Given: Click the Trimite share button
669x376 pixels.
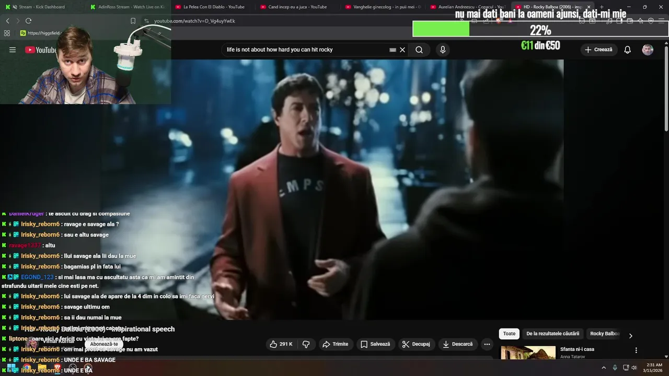Looking at the screenshot, I should 335,344.
